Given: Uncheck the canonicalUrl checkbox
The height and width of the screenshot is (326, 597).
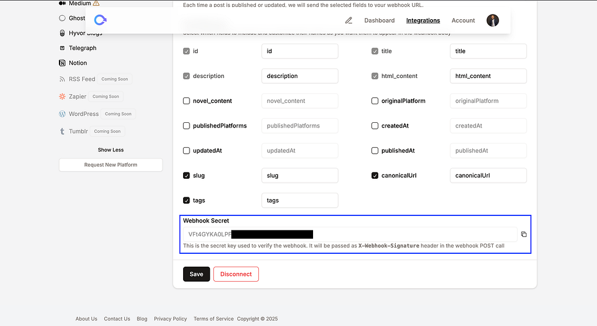Looking at the screenshot, I should [x=375, y=176].
